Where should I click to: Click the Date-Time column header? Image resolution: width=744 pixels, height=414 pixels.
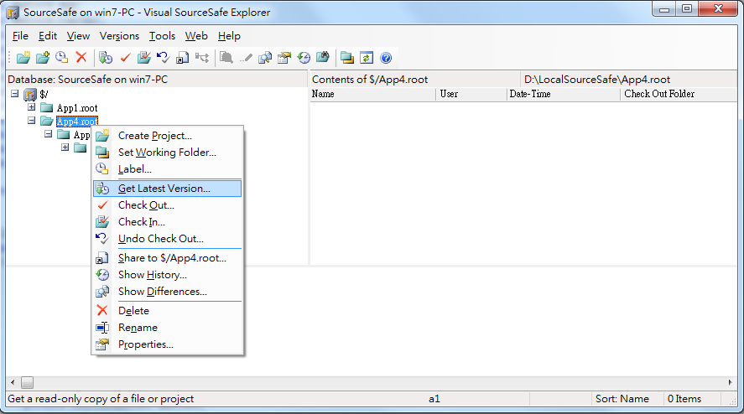pyautogui.click(x=563, y=94)
